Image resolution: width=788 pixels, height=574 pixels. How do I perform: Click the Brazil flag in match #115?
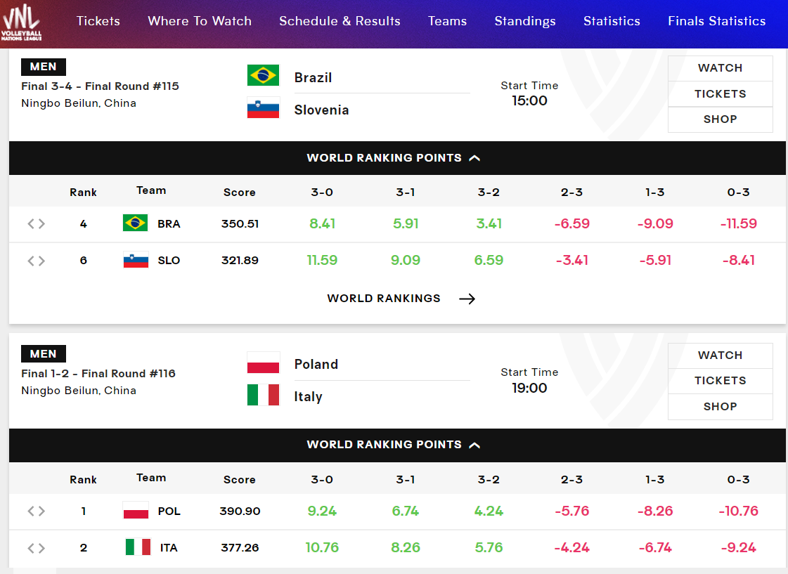tap(263, 75)
